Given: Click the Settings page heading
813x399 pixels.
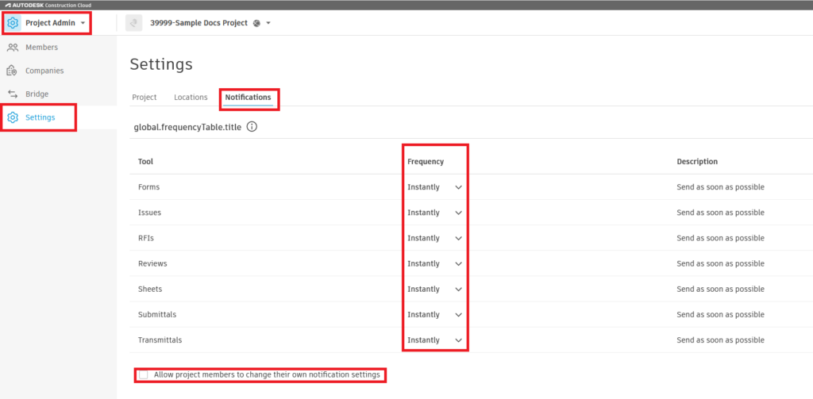Looking at the screenshot, I should 161,64.
